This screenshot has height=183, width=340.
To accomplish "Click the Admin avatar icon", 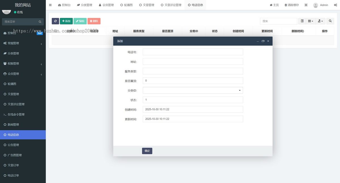I will click(316, 5).
